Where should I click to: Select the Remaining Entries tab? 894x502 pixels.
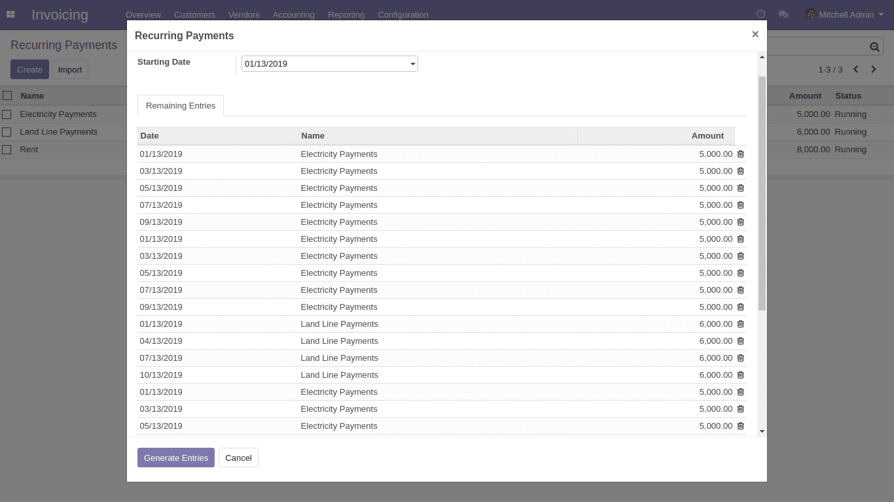point(181,106)
